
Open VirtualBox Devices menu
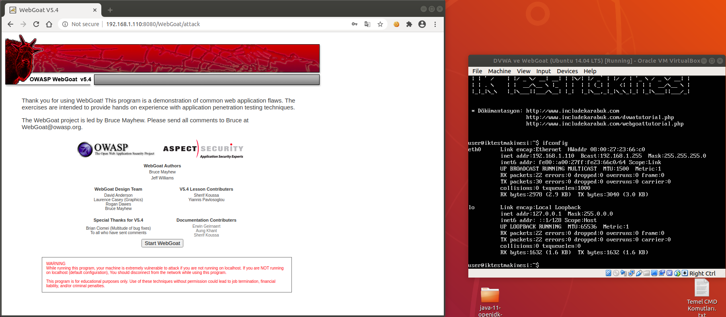567,71
